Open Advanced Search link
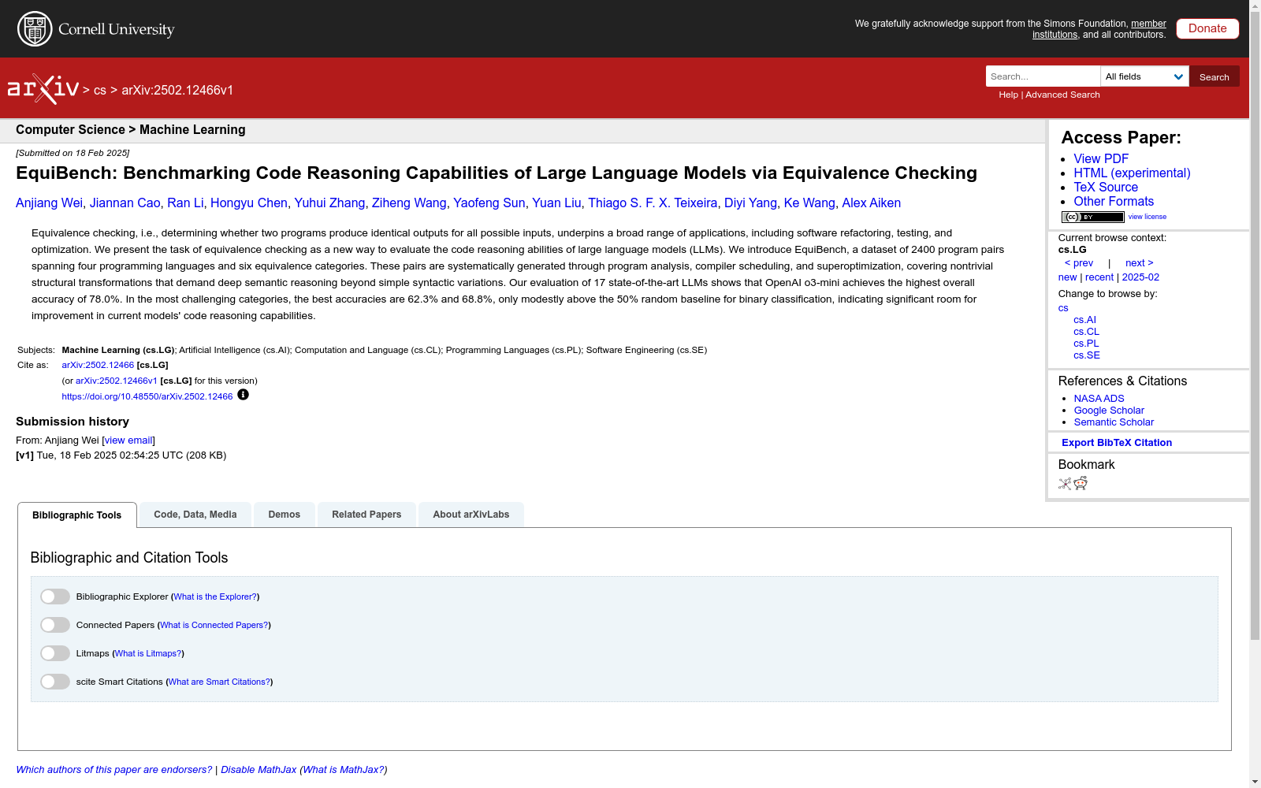Screen dimensions: 1261x788 pos(1062,95)
